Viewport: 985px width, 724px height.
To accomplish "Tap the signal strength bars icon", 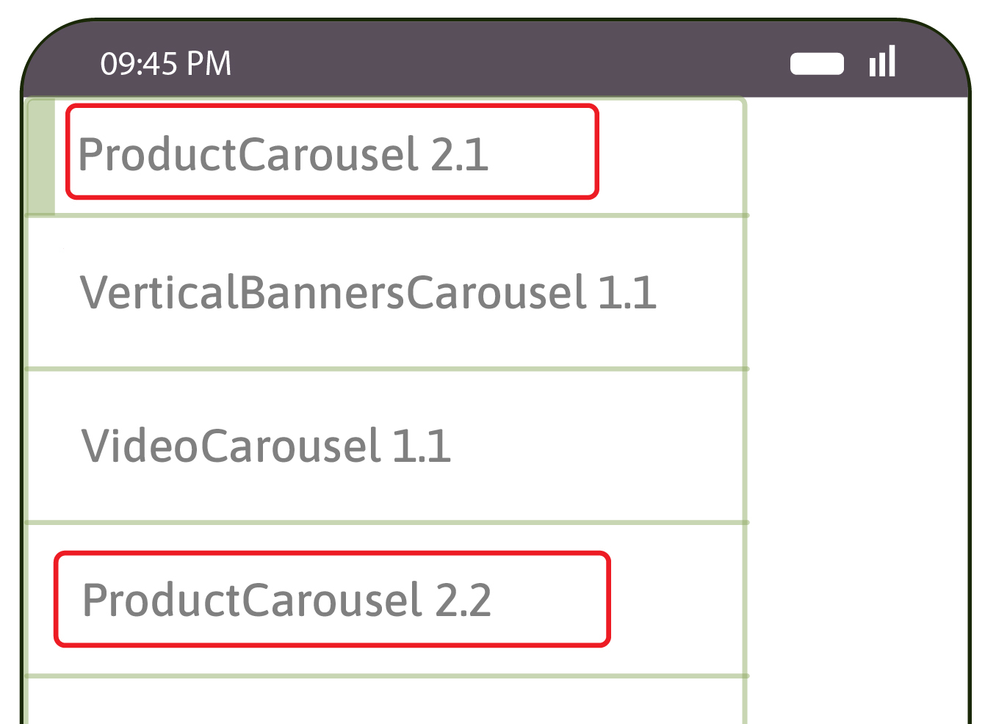I will 882,62.
